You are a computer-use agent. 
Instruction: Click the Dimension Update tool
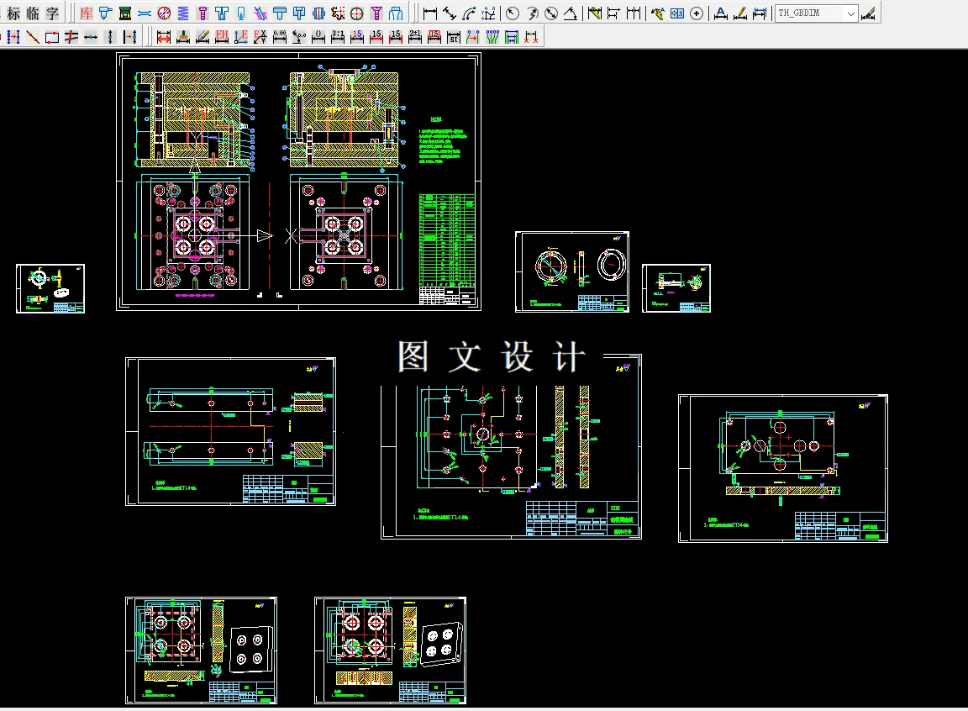[760, 13]
